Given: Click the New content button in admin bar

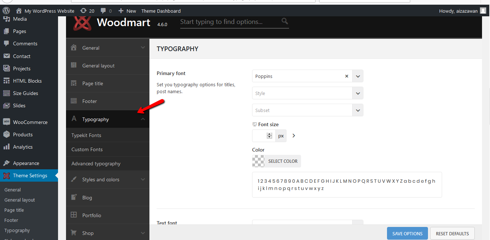Looking at the screenshot, I should (127, 11).
